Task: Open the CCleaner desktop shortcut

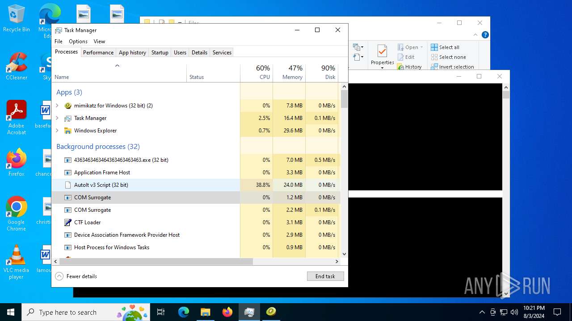Action: tap(17, 66)
